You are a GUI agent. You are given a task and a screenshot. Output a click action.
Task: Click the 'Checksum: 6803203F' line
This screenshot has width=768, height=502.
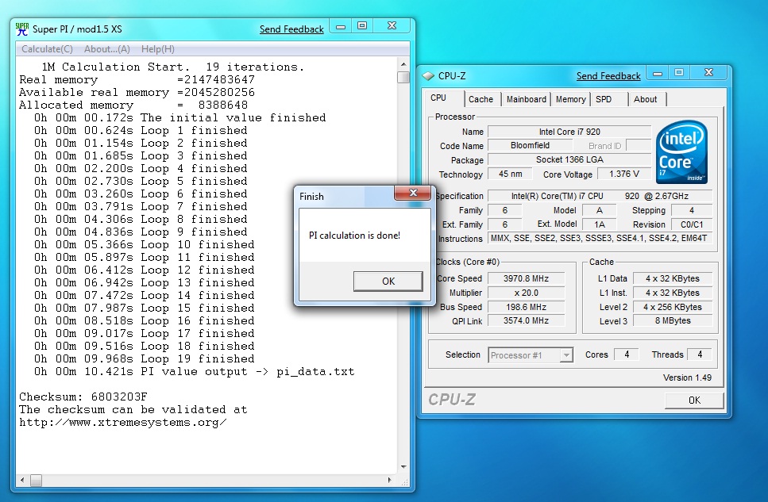[x=83, y=397]
